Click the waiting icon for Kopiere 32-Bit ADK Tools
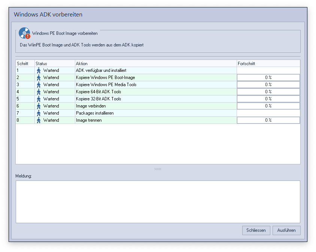316x252 pixels. (39, 99)
